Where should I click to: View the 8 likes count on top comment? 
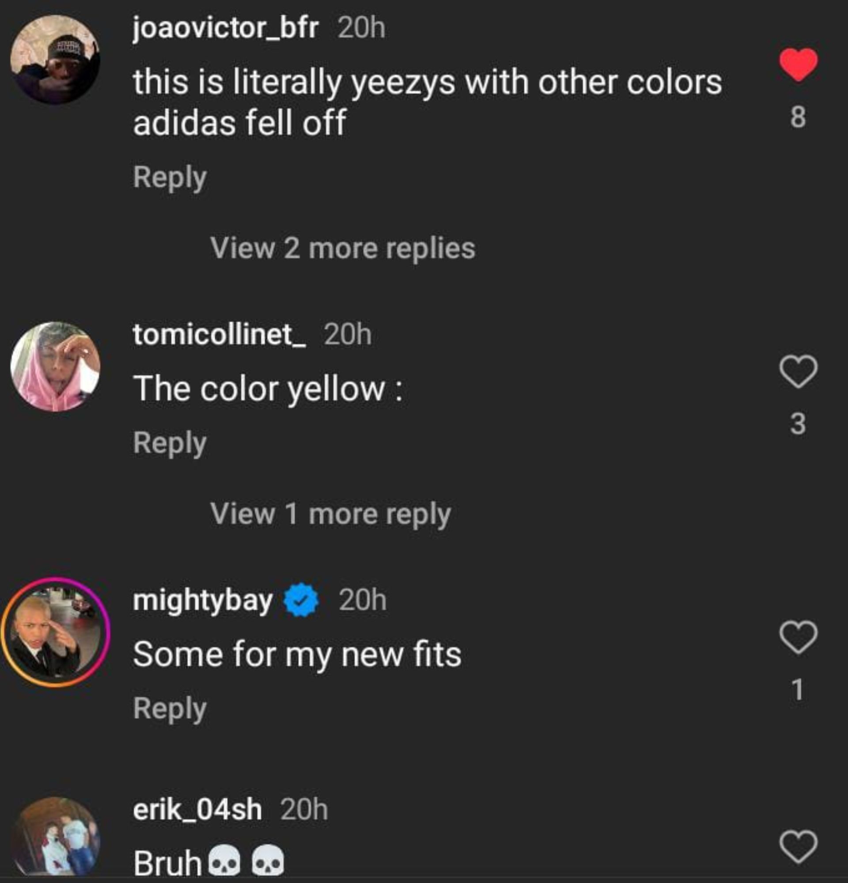pyautogui.click(x=798, y=117)
